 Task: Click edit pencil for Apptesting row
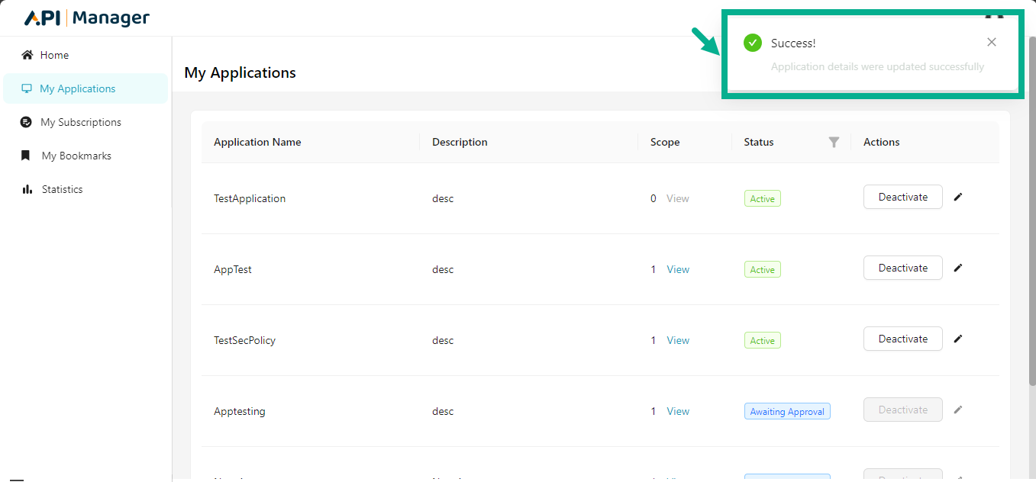[x=958, y=410]
